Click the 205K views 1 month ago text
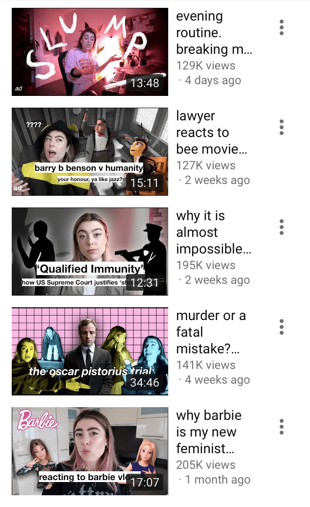Image resolution: width=310 pixels, height=507 pixels. point(213,472)
